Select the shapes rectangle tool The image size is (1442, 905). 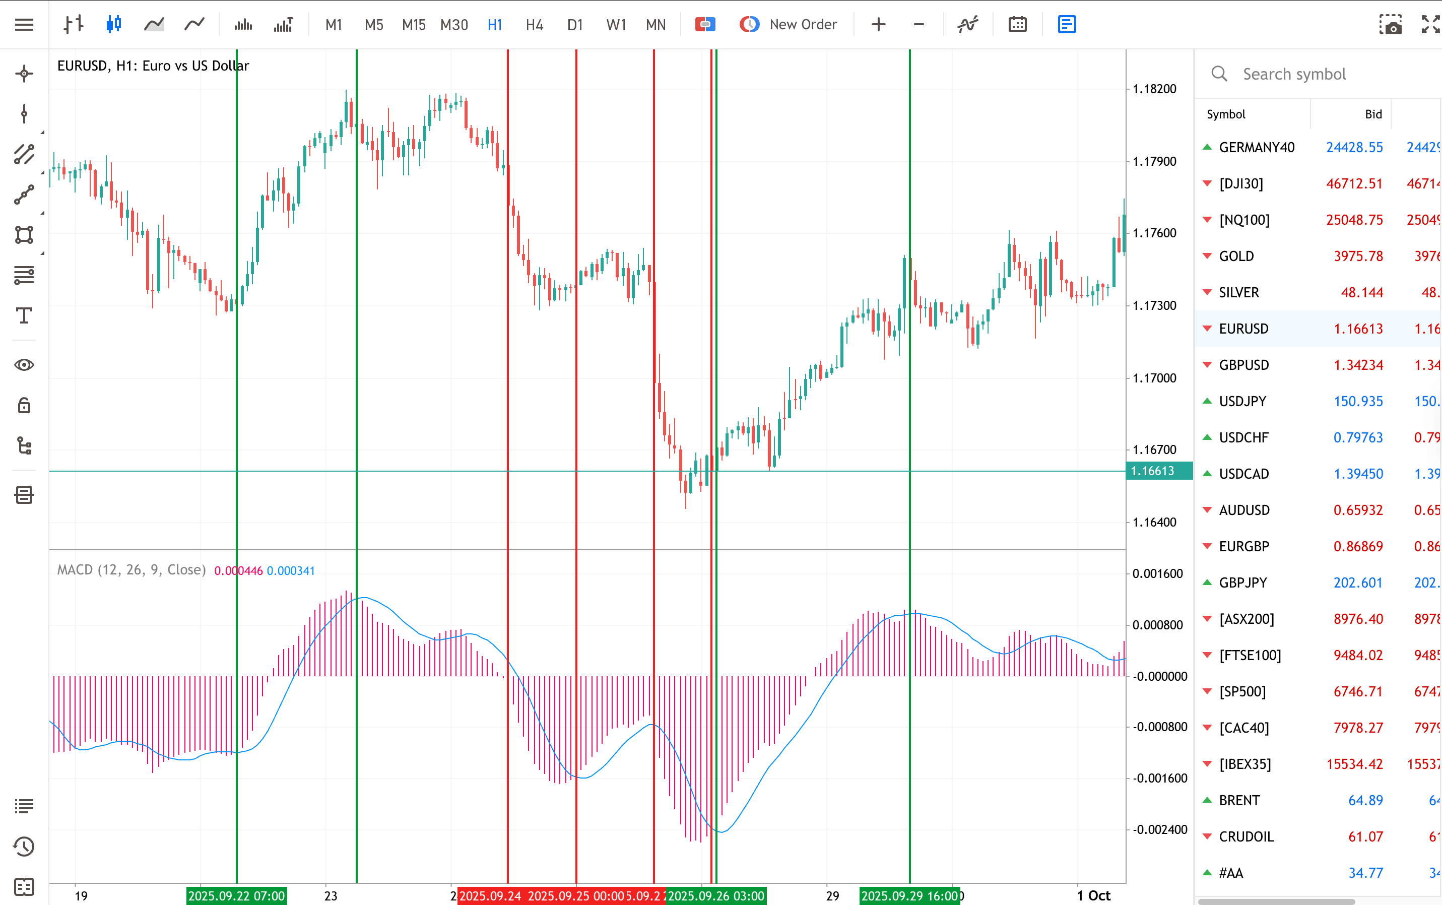pyautogui.click(x=24, y=235)
